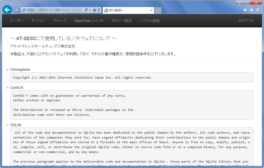This screenshot has width=264, height=168.
Task: Click the "The Distribution is released as GPLv2" line
Action: (x=73, y=110)
